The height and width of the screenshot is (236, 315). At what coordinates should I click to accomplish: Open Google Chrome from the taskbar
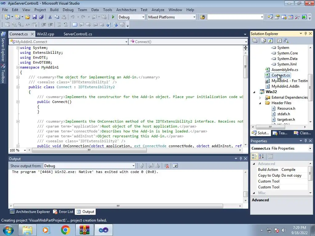(x=65, y=230)
